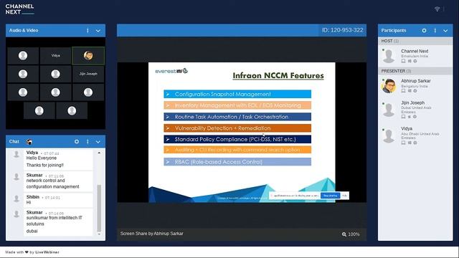Click the screen icon under Jijin Joseph

(x=403, y=117)
